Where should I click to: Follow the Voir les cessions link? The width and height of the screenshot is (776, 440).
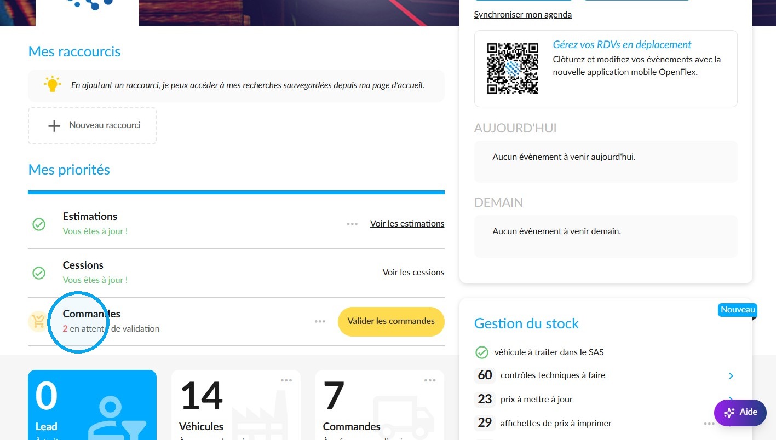pos(413,273)
